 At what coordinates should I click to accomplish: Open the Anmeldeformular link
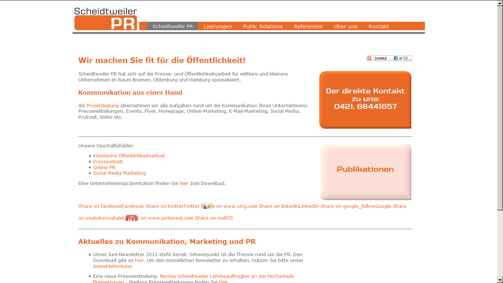(x=112, y=266)
